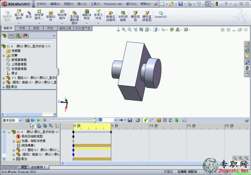This screenshot has height=175, width=251.
Task: Toggle Filter Driving icon in motion tree
Action: pyautogui.click(x=45, y=126)
